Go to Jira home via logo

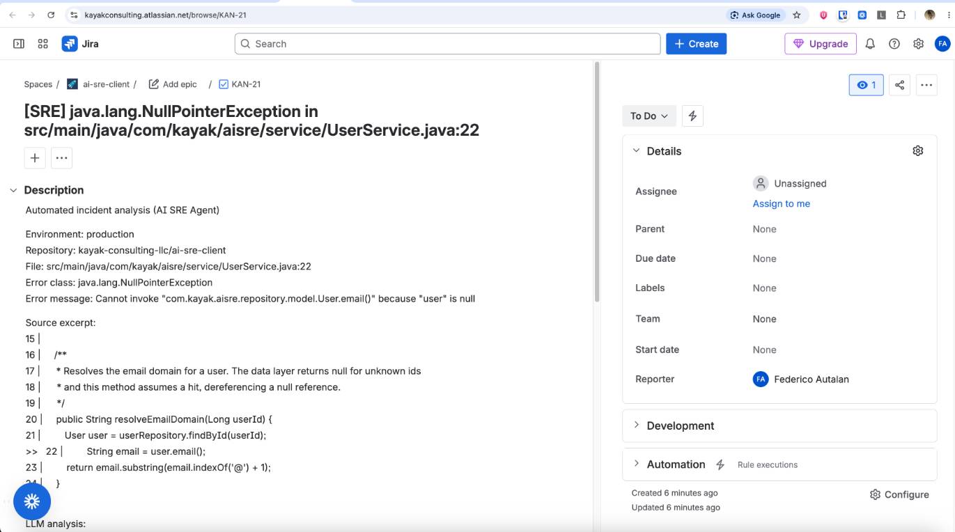(80, 44)
